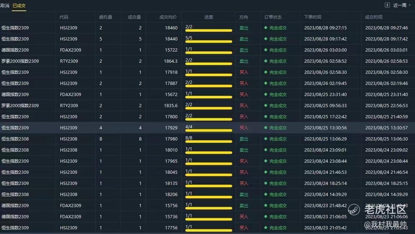Click order time 2023/08/26 03:03:00

coord(325,50)
